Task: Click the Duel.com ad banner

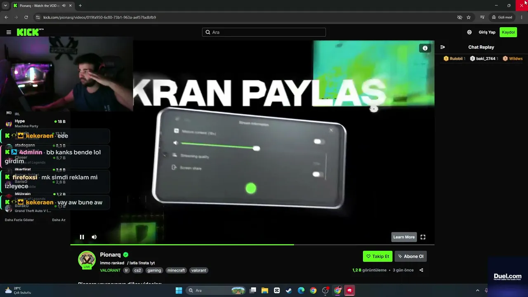Action: click(507, 276)
